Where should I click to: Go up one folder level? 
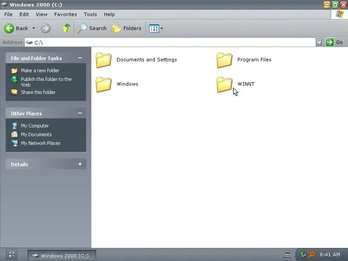pyautogui.click(x=67, y=28)
